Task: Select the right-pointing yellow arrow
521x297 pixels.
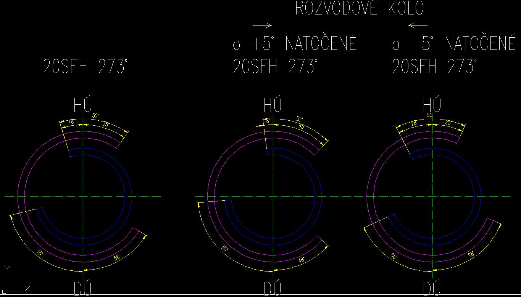Action: [262, 26]
